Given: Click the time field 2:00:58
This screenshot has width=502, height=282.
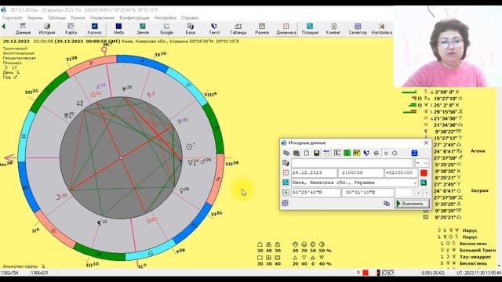Looking at the screenshot, I should (x=361, y=172).
